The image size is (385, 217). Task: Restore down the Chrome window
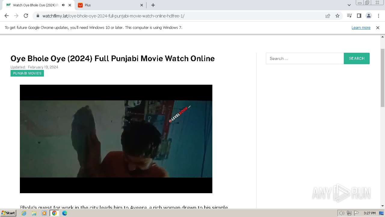point(367,3)
